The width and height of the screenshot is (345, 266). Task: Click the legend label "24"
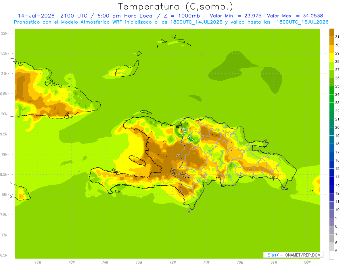[337, 94]
